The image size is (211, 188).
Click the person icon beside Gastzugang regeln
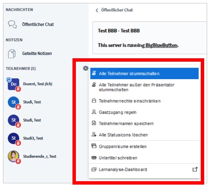click(94, 112)
